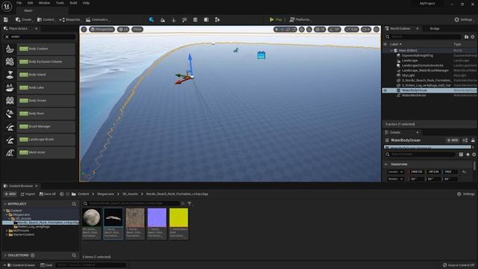This screenshot has width=478, height=269.
Task: Open the Tools menu
Action: click(60, 3)
